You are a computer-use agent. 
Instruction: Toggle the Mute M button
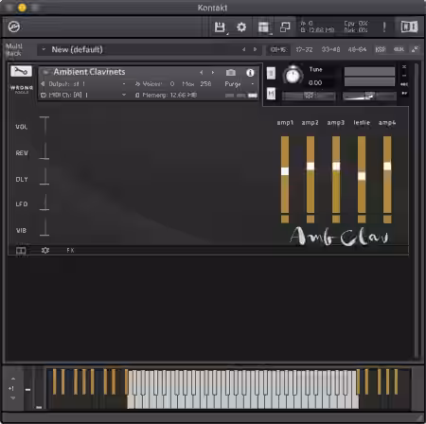[x=271, y=94]
